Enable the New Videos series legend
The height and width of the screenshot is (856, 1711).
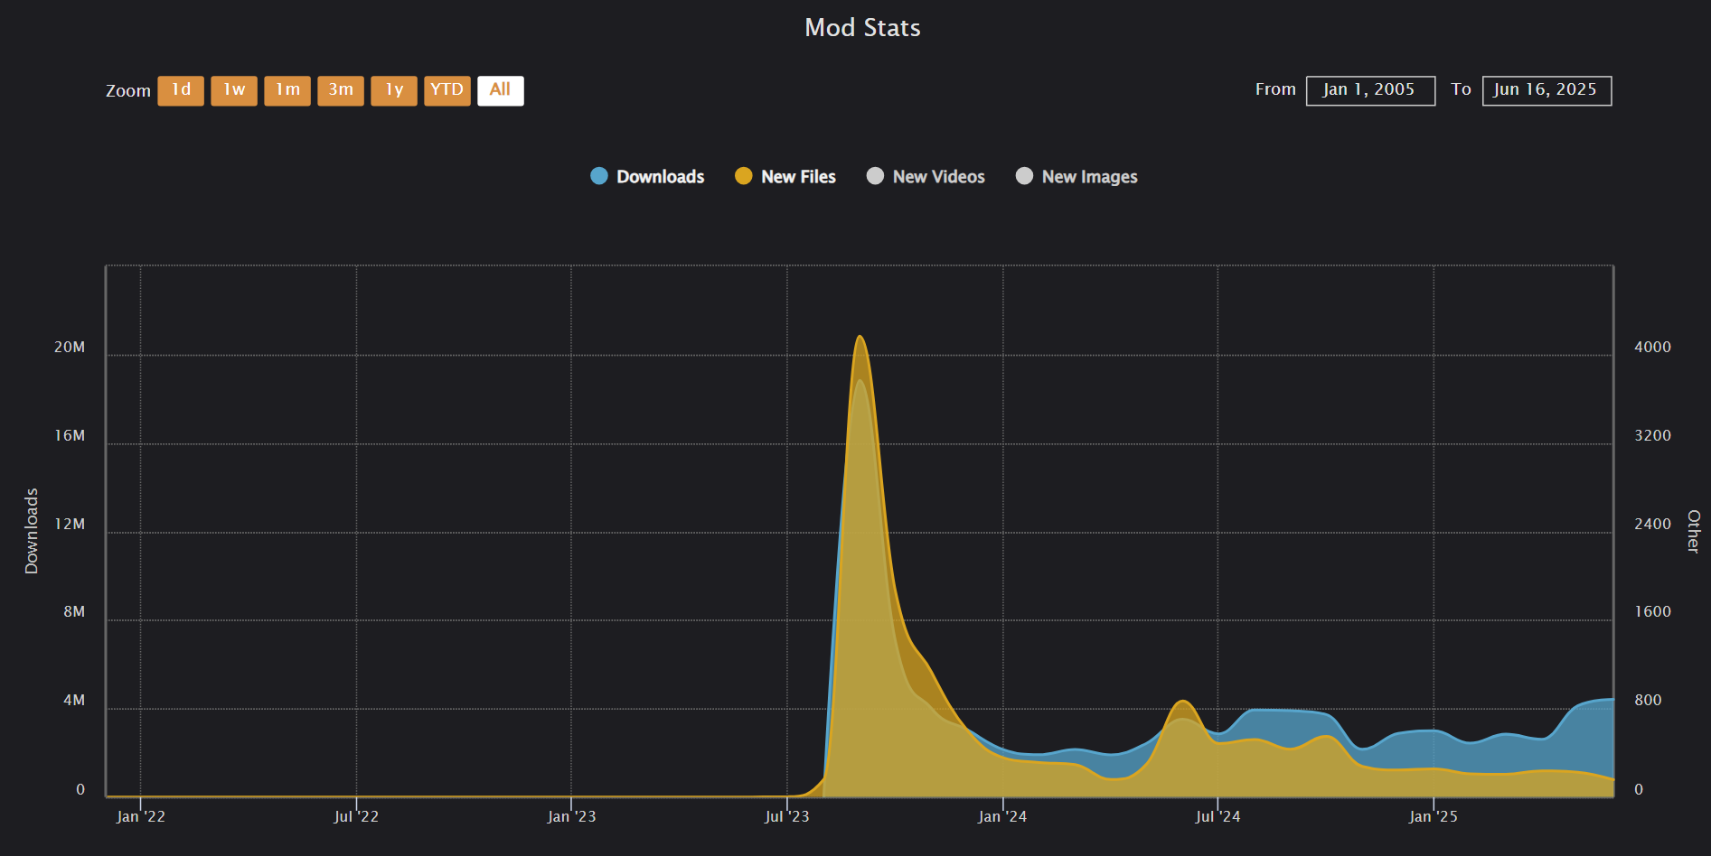pyautogui.click(x=926, y=176)
